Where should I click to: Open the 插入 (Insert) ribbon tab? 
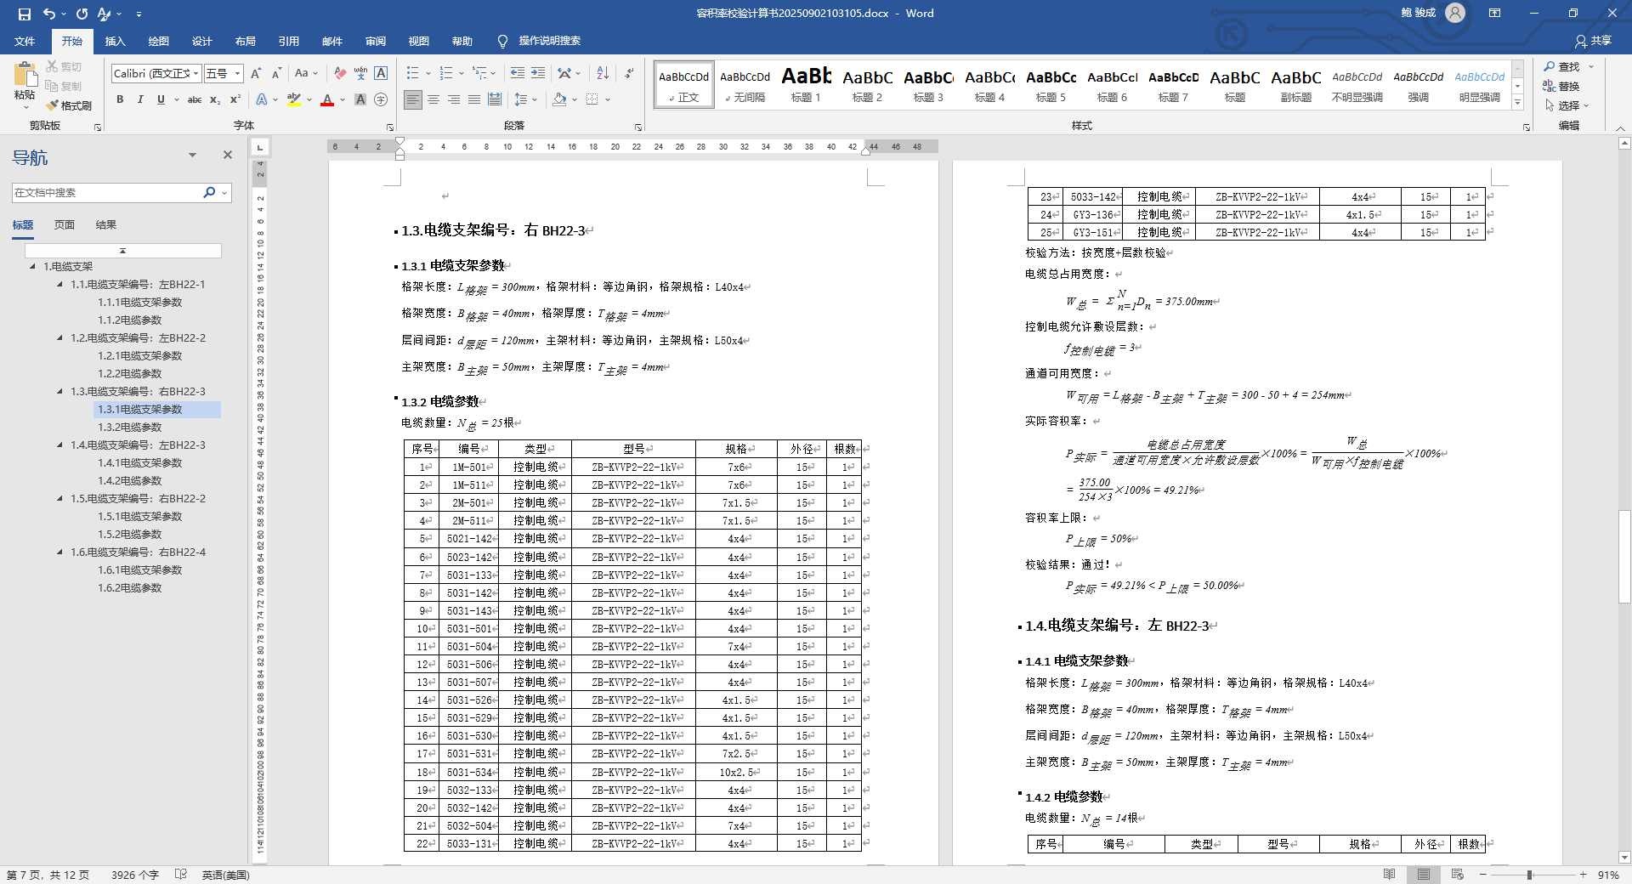pyautogui.click(x=115, y=41)
